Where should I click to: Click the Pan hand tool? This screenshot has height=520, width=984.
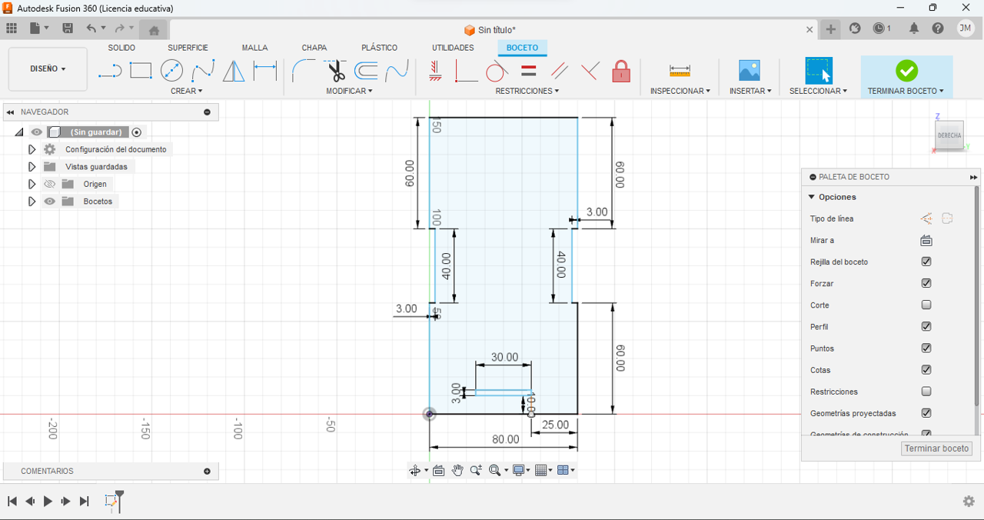457,470
